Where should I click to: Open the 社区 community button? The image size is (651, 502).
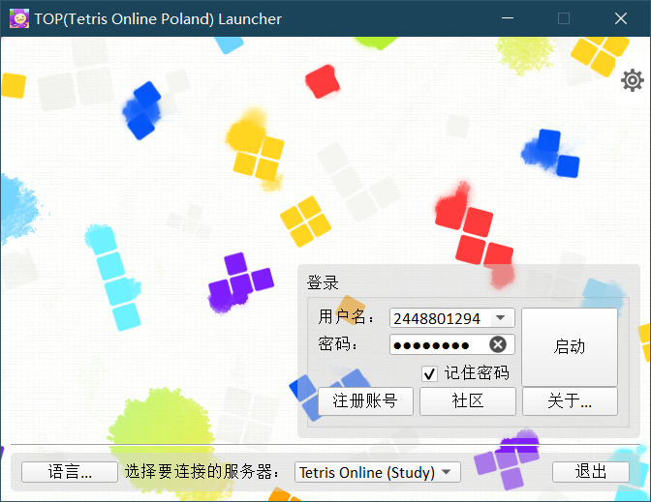pos(468,400)
